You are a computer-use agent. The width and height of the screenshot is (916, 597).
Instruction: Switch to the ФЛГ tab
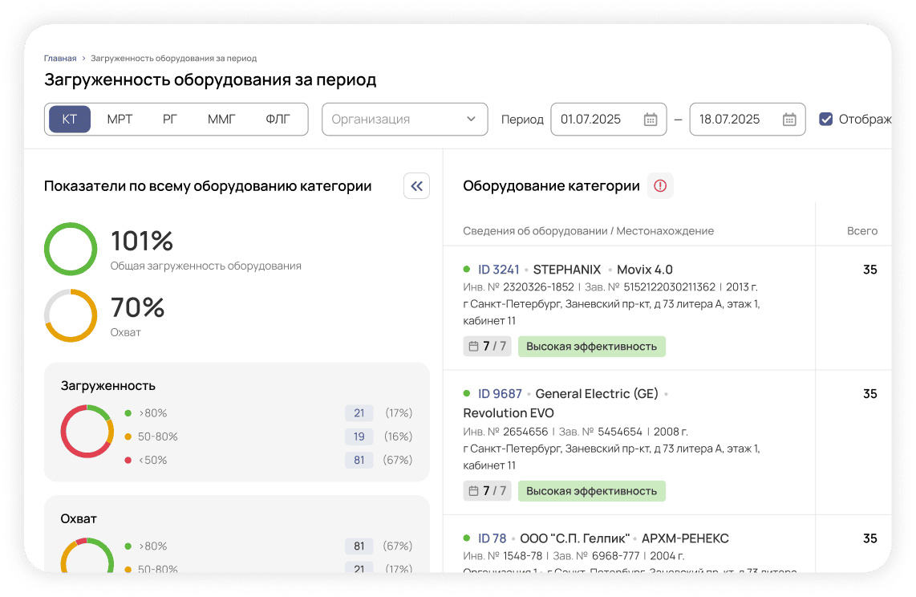coord(278,120)
